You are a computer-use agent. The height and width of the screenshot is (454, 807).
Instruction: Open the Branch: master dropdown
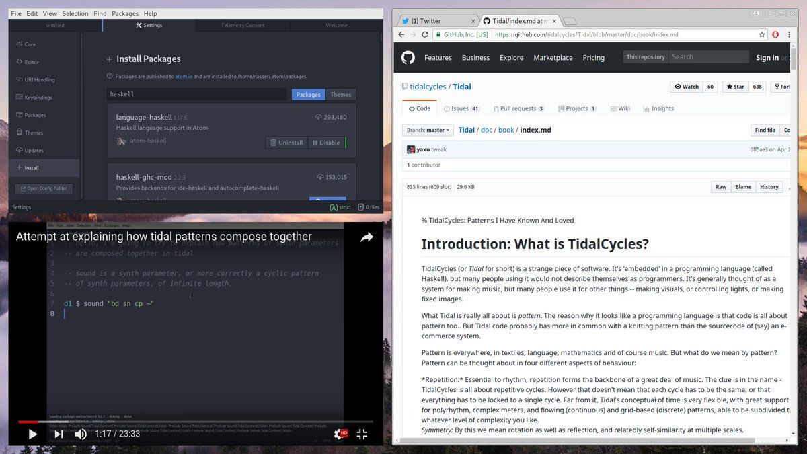pyautogui.click(x=428, y=130)
